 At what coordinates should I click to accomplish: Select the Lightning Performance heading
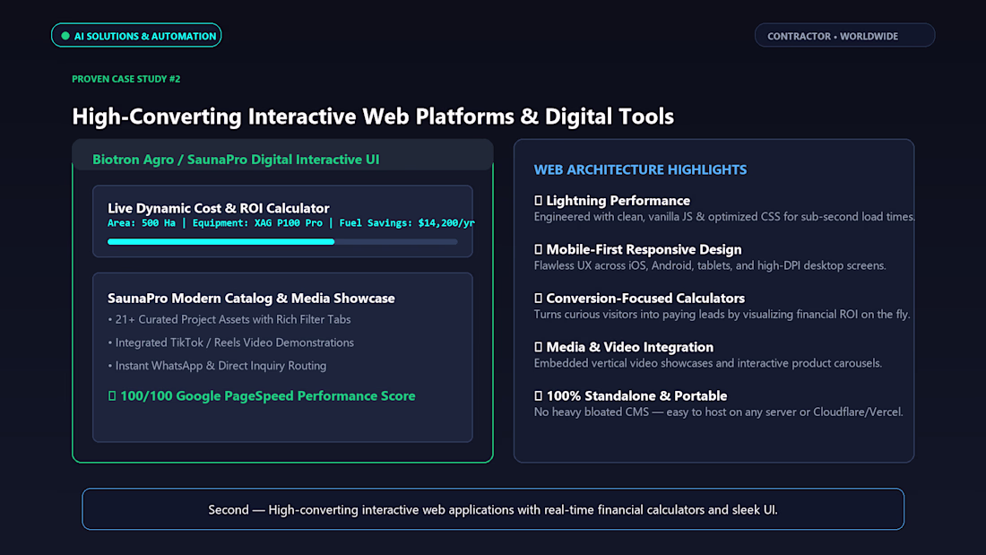[618, 201]
